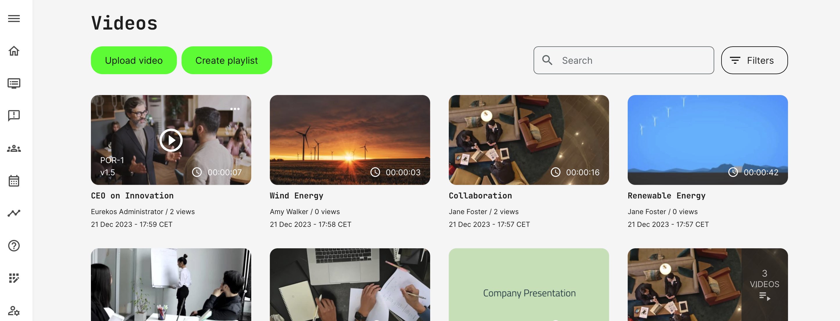Open the user settings icon
Image resolution: width=840 pixels, height=321 pixels.
14,311
